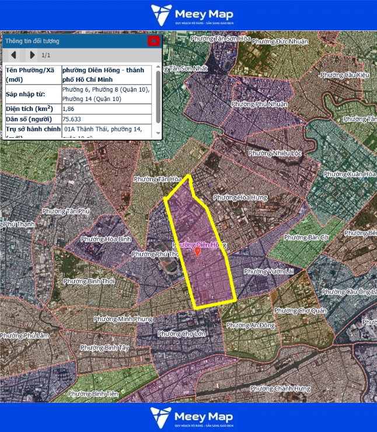Click the info panel scrollbar up arrow
Screen dimensions: 377x432
coord(158,68)
